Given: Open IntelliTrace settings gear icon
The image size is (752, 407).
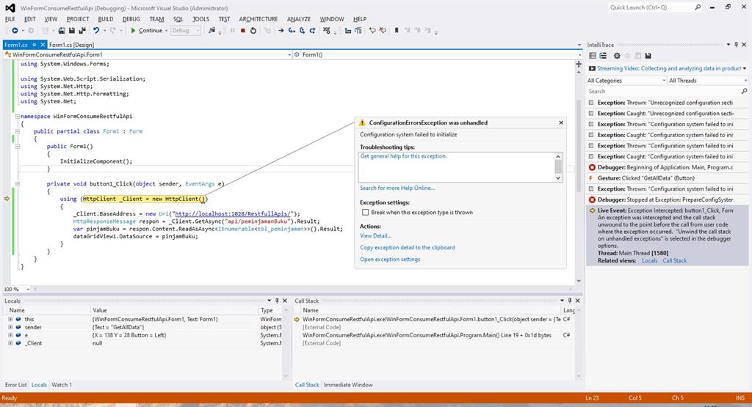Looking at the screenshot, I should coord(617,56).
